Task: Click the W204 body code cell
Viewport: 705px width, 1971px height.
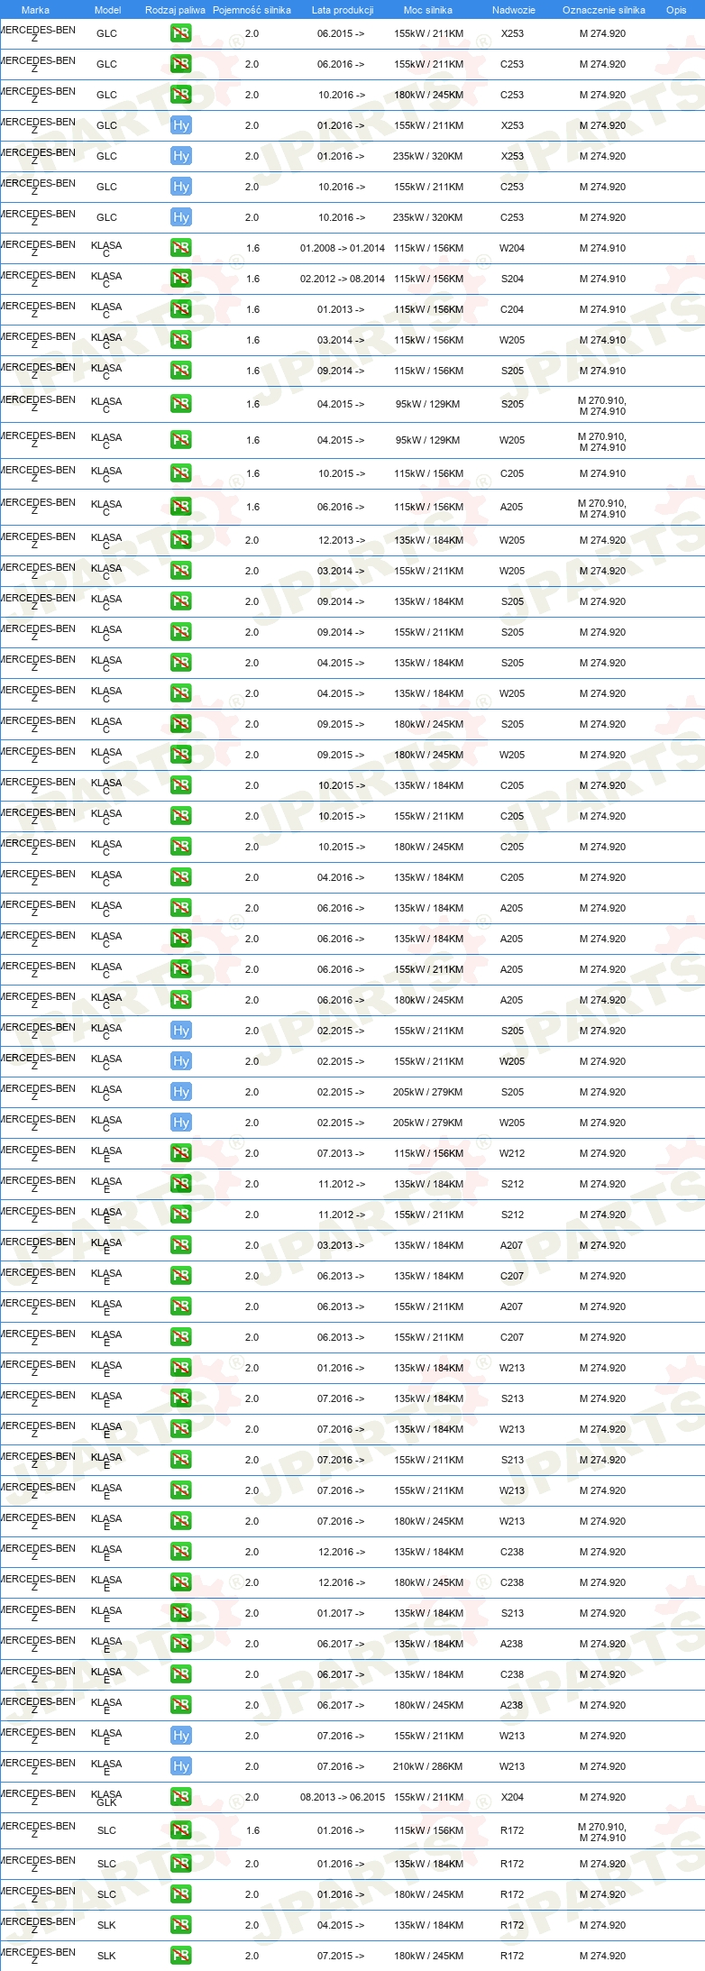Action: coord(512,249)
